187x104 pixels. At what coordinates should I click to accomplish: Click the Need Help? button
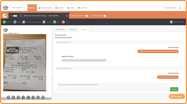[x=177, y=96]
